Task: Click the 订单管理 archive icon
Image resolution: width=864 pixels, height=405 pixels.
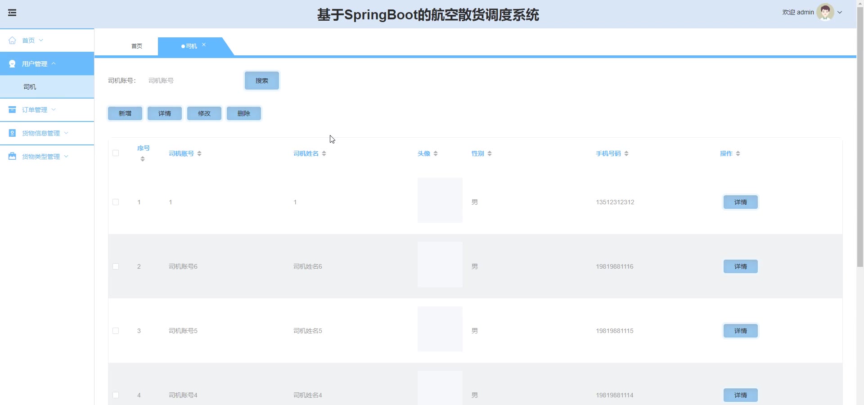Action: pyautogui.click(x=12, y=110)
